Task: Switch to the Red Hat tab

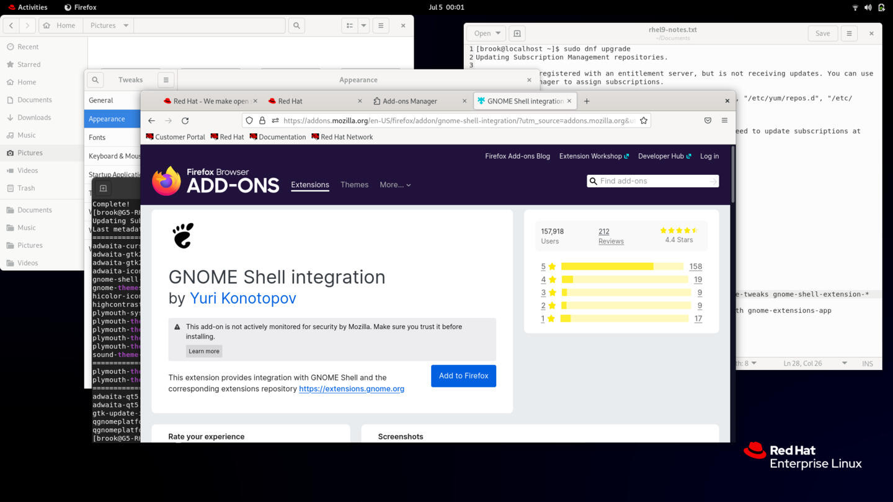Action: (314, 101)
